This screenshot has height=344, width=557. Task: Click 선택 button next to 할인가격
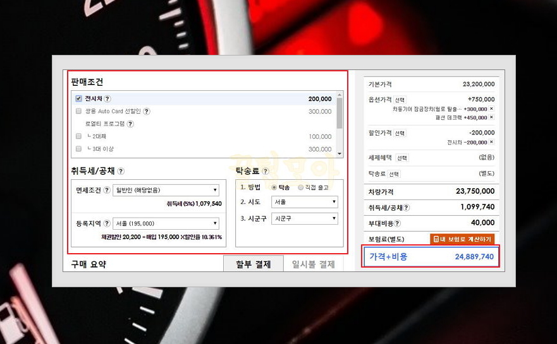point(400,133)
